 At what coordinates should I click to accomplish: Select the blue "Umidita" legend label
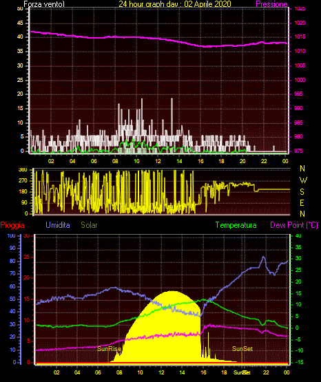tap(58, 224)
